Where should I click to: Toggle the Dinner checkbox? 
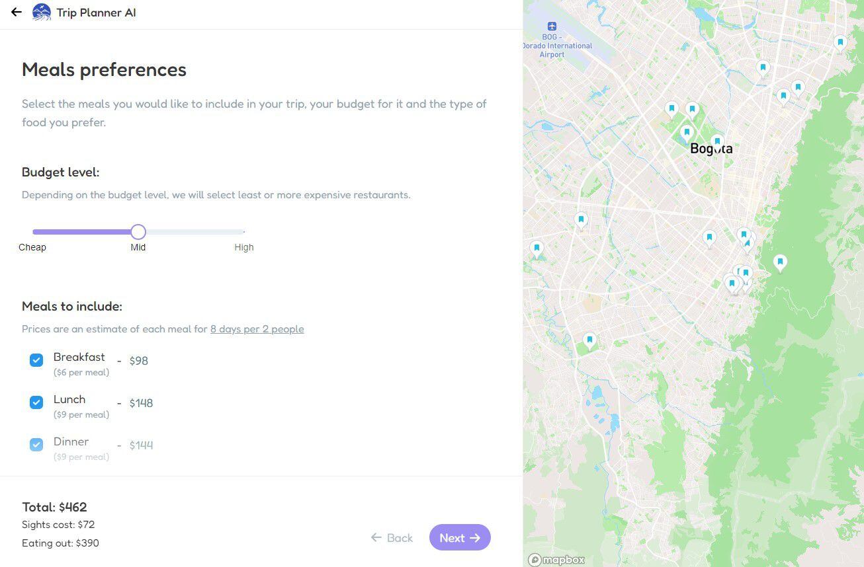pos(36,445)
